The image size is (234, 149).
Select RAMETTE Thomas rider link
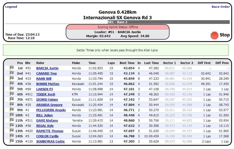(x=50, y=131)
